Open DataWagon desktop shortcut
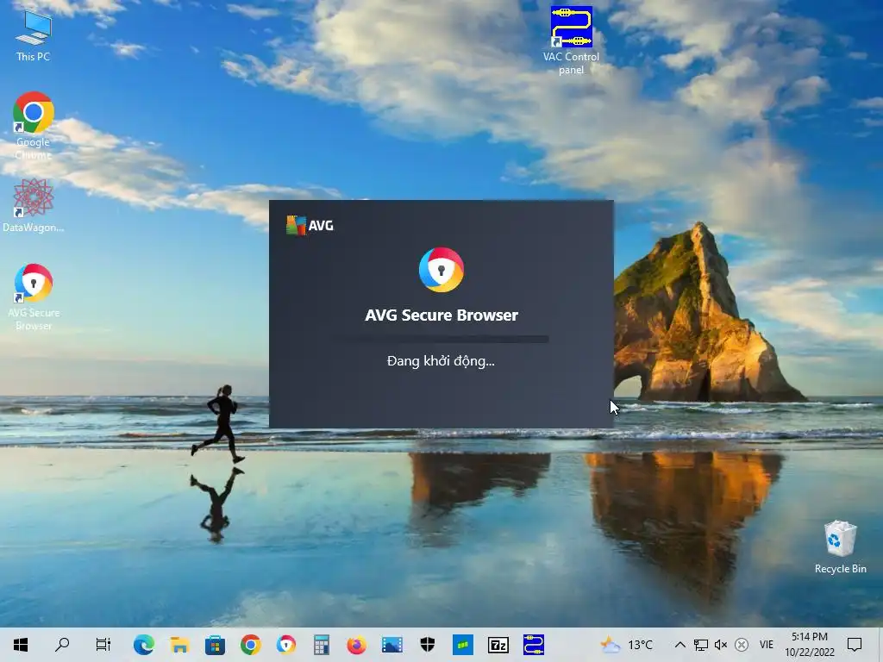This screenshot has height=662, width=883. click(34, 205)
